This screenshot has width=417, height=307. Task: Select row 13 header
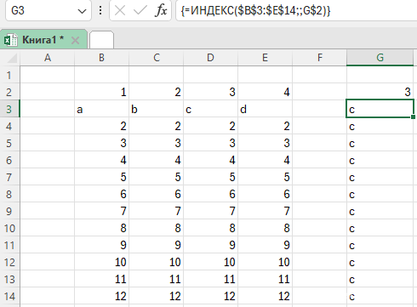pos(9,279)
